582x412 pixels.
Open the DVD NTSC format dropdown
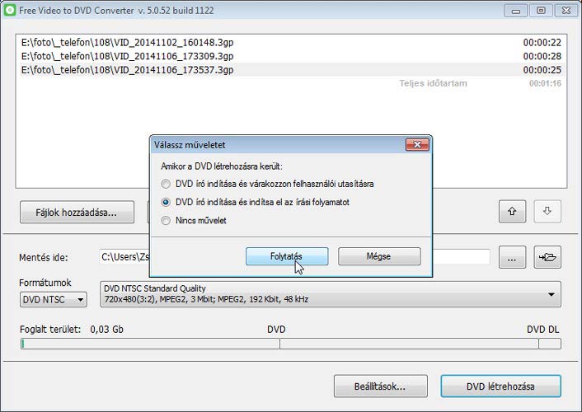click(x=54, y=300)
